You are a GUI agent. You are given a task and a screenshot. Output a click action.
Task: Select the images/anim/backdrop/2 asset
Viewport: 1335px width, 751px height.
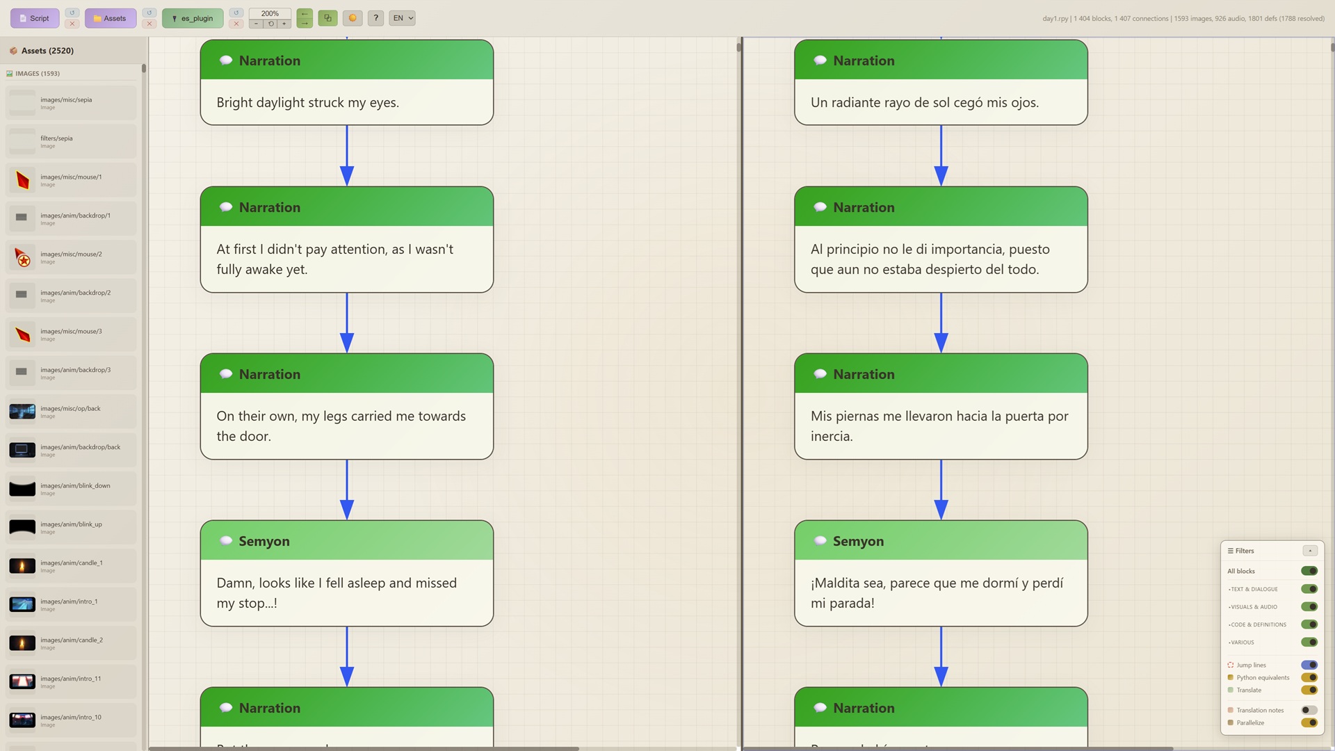(71, 296)
